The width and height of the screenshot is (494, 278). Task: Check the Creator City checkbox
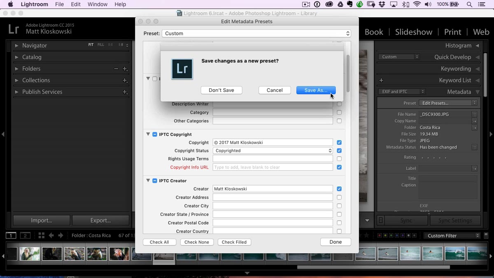(x=339, y=206)
